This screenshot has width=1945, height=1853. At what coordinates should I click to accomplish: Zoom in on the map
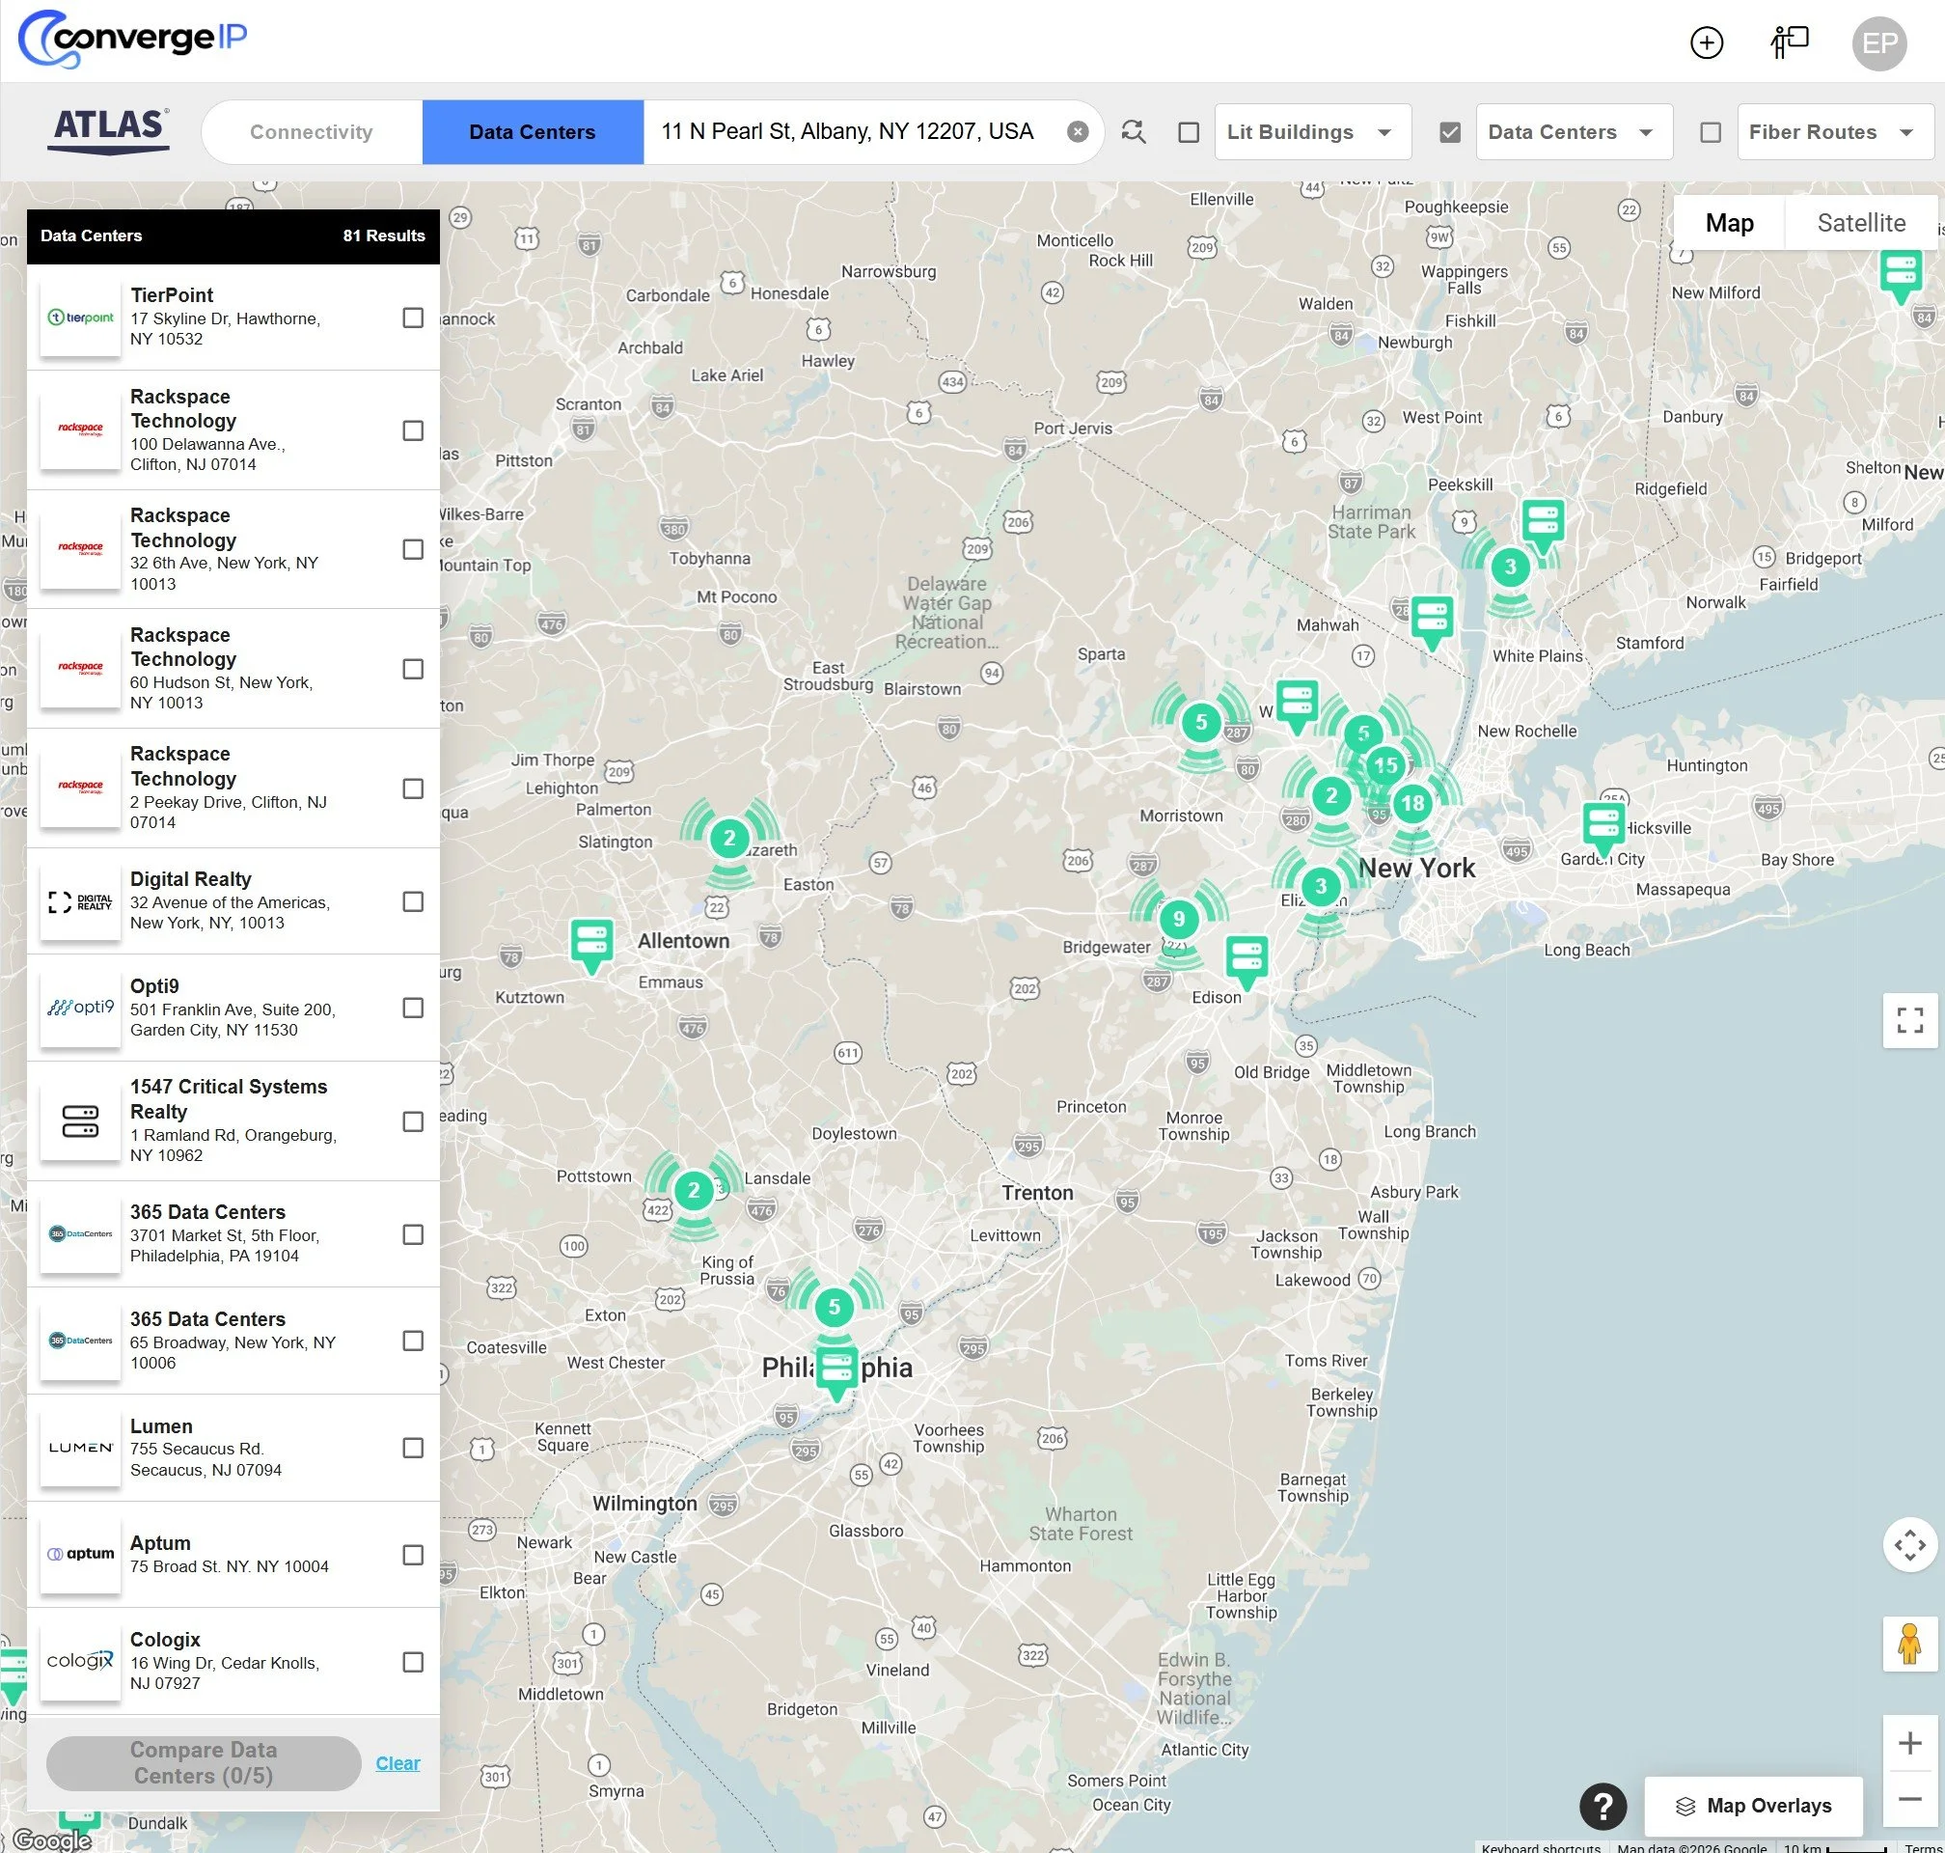click(1909, 1743)
